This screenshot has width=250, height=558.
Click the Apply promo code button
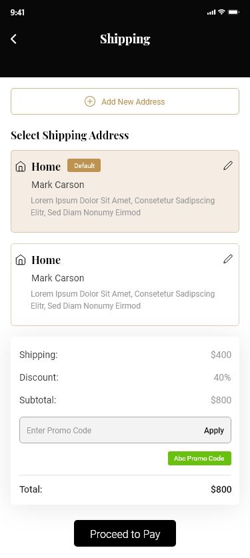214,430
